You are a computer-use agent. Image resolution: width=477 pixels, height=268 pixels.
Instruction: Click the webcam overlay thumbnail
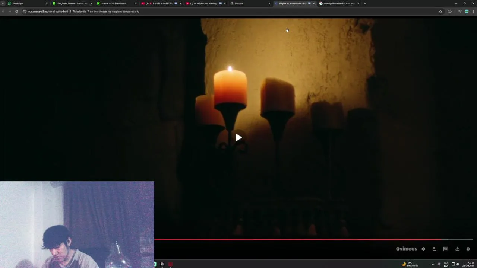pyautogui.click(x=77, y=224)
